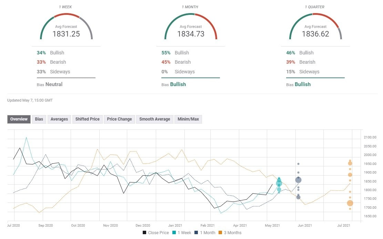Click the 1 Week forecast gauge
The width and height of the screenshot is (383, 239).
pyautogui.click(x=66, y=28)
